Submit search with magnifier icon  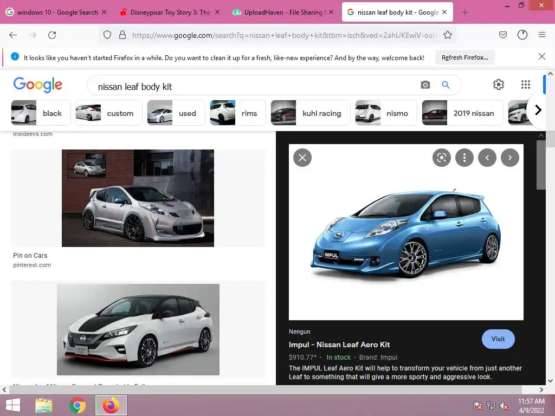446,85
